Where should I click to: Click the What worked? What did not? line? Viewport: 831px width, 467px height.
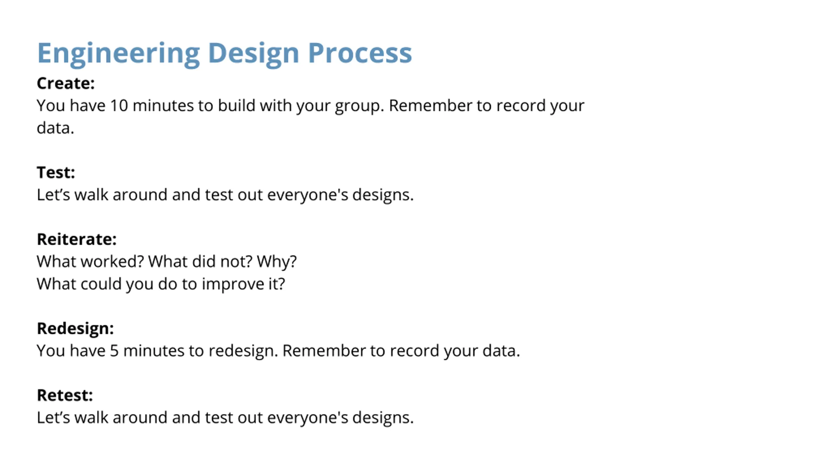(167, 261)
